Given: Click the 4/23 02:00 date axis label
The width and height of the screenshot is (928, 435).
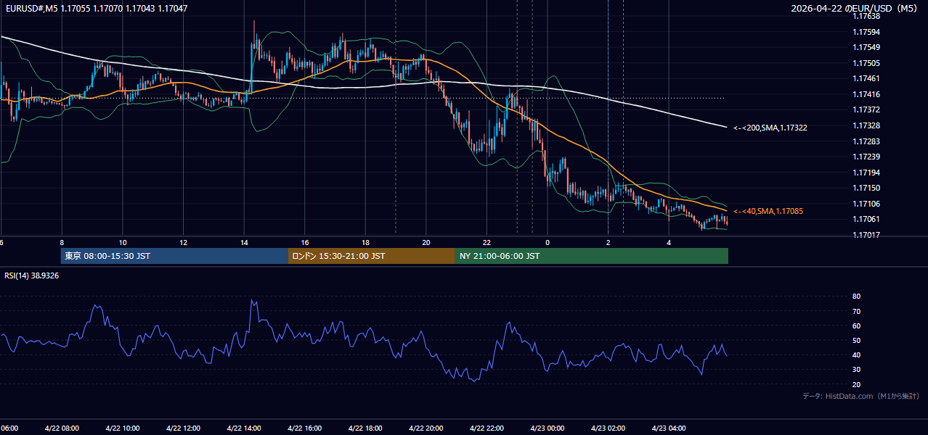Looking at the screenshot, I should [608, 428].
